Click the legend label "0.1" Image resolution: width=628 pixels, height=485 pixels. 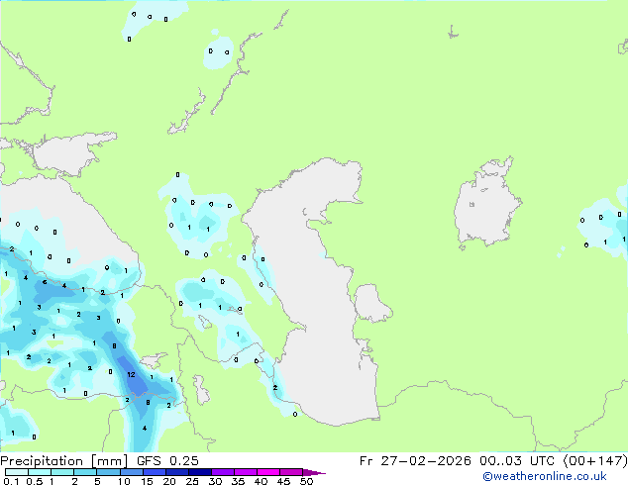(11, 481)
